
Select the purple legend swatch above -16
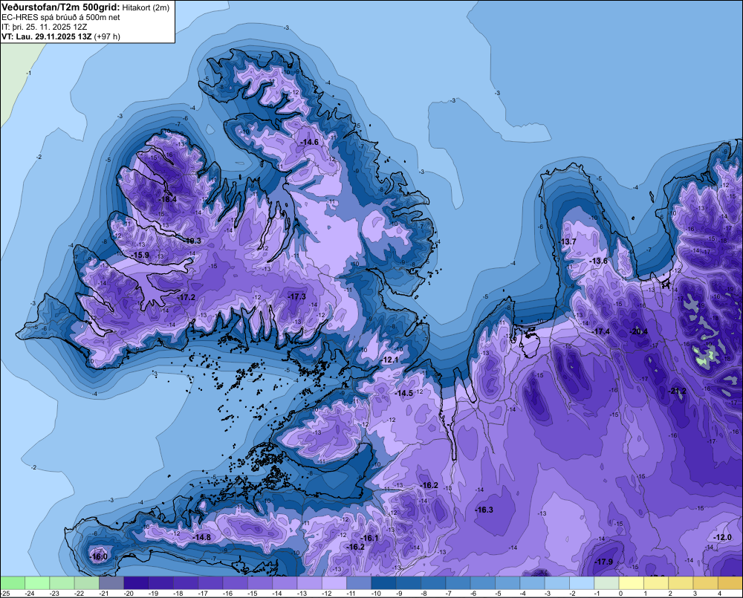(235, 582)
